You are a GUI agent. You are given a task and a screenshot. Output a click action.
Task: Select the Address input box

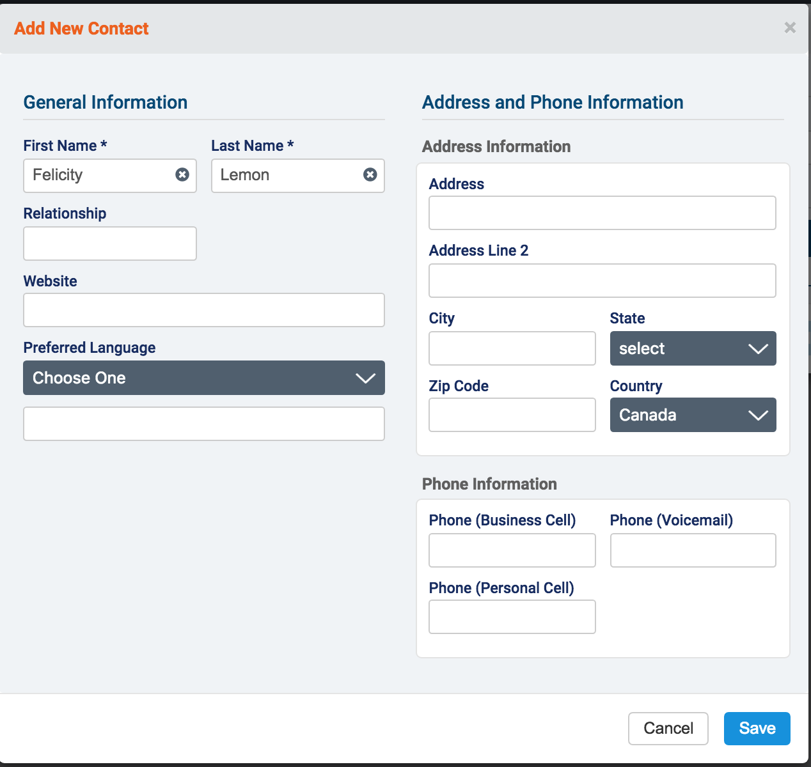pyautogui.click(x=602, y=213)
